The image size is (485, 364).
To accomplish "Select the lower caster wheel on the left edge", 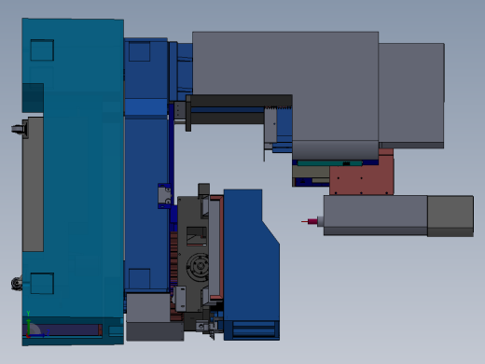I will click(17, 284).
